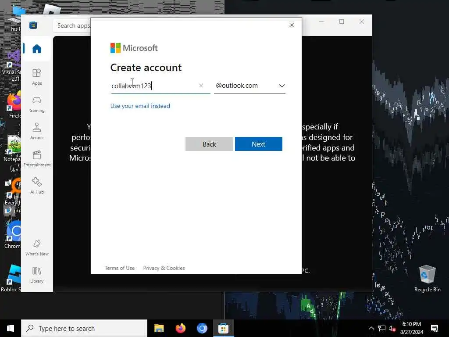Select the Firefox desktop shortcut
Image resolution: width=449 pixels, height=337 pixels.
point(14,104)
